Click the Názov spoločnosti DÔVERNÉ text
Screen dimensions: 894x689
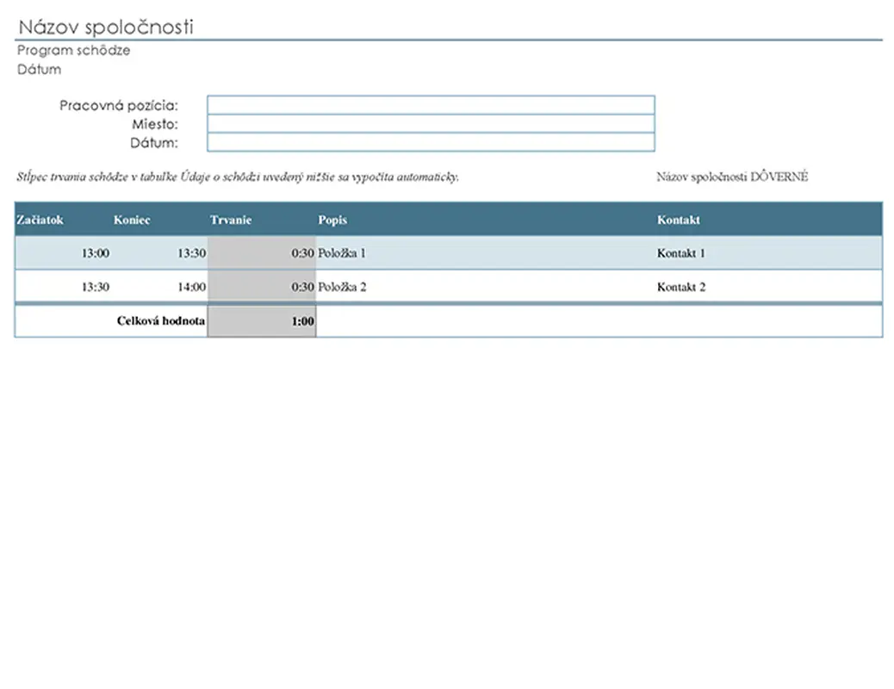point(733,176)
